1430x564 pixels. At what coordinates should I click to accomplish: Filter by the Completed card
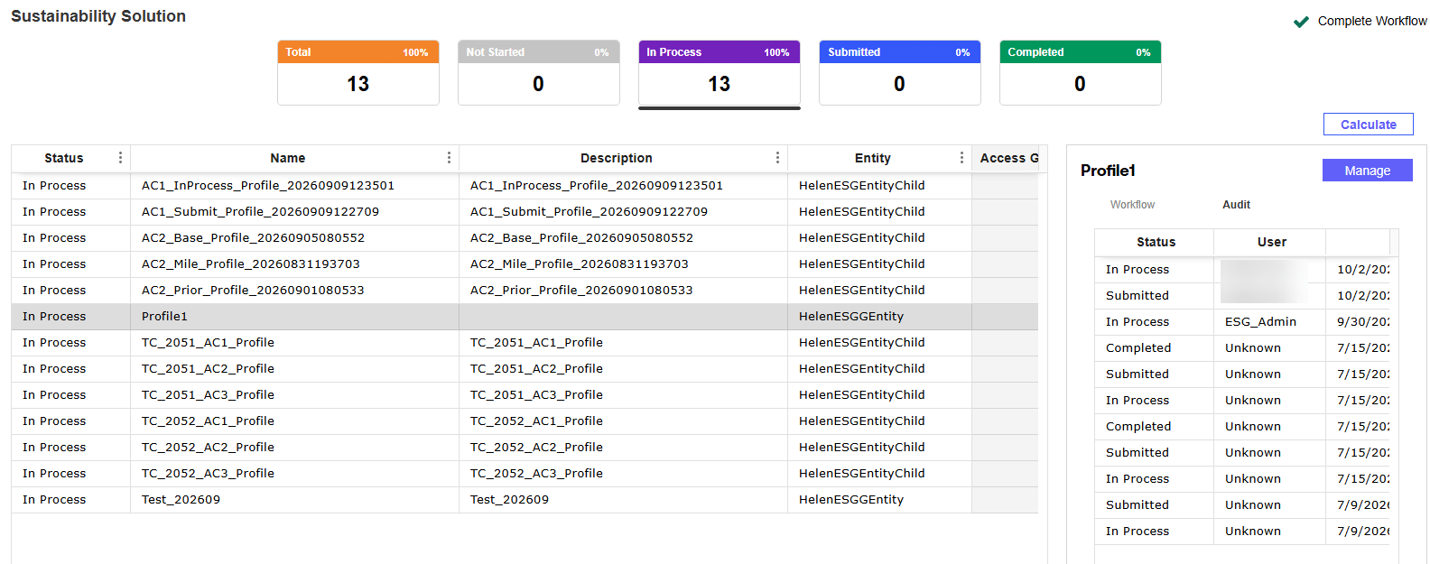coord(1081,72)
